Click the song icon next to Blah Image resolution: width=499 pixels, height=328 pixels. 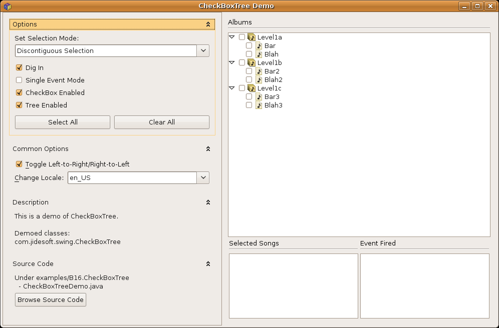[x=259, y=54]
